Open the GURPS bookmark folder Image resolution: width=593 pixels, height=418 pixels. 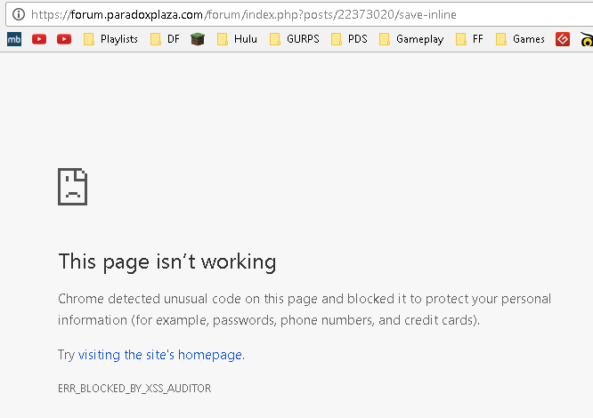coord(293,39)
